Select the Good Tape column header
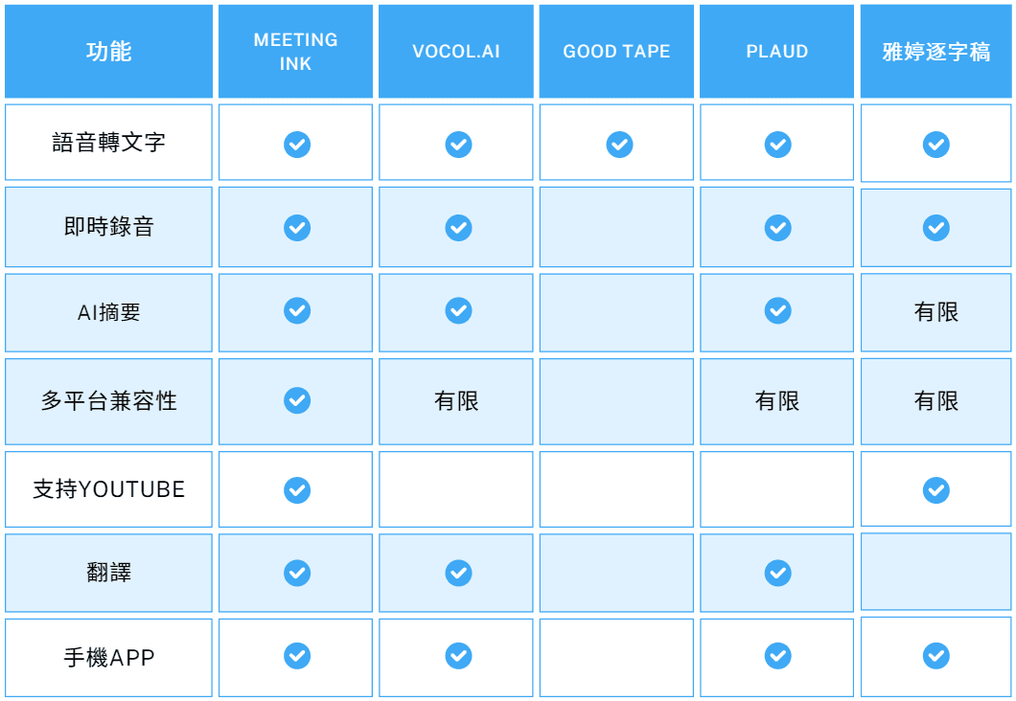The height and width of the screenshot is (701, 1016). [616, 52]
